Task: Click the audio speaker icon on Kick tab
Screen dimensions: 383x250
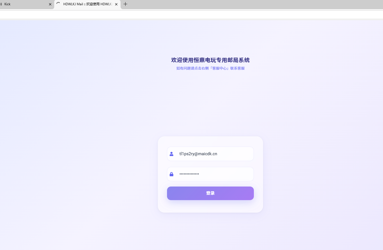Action: 1,4
